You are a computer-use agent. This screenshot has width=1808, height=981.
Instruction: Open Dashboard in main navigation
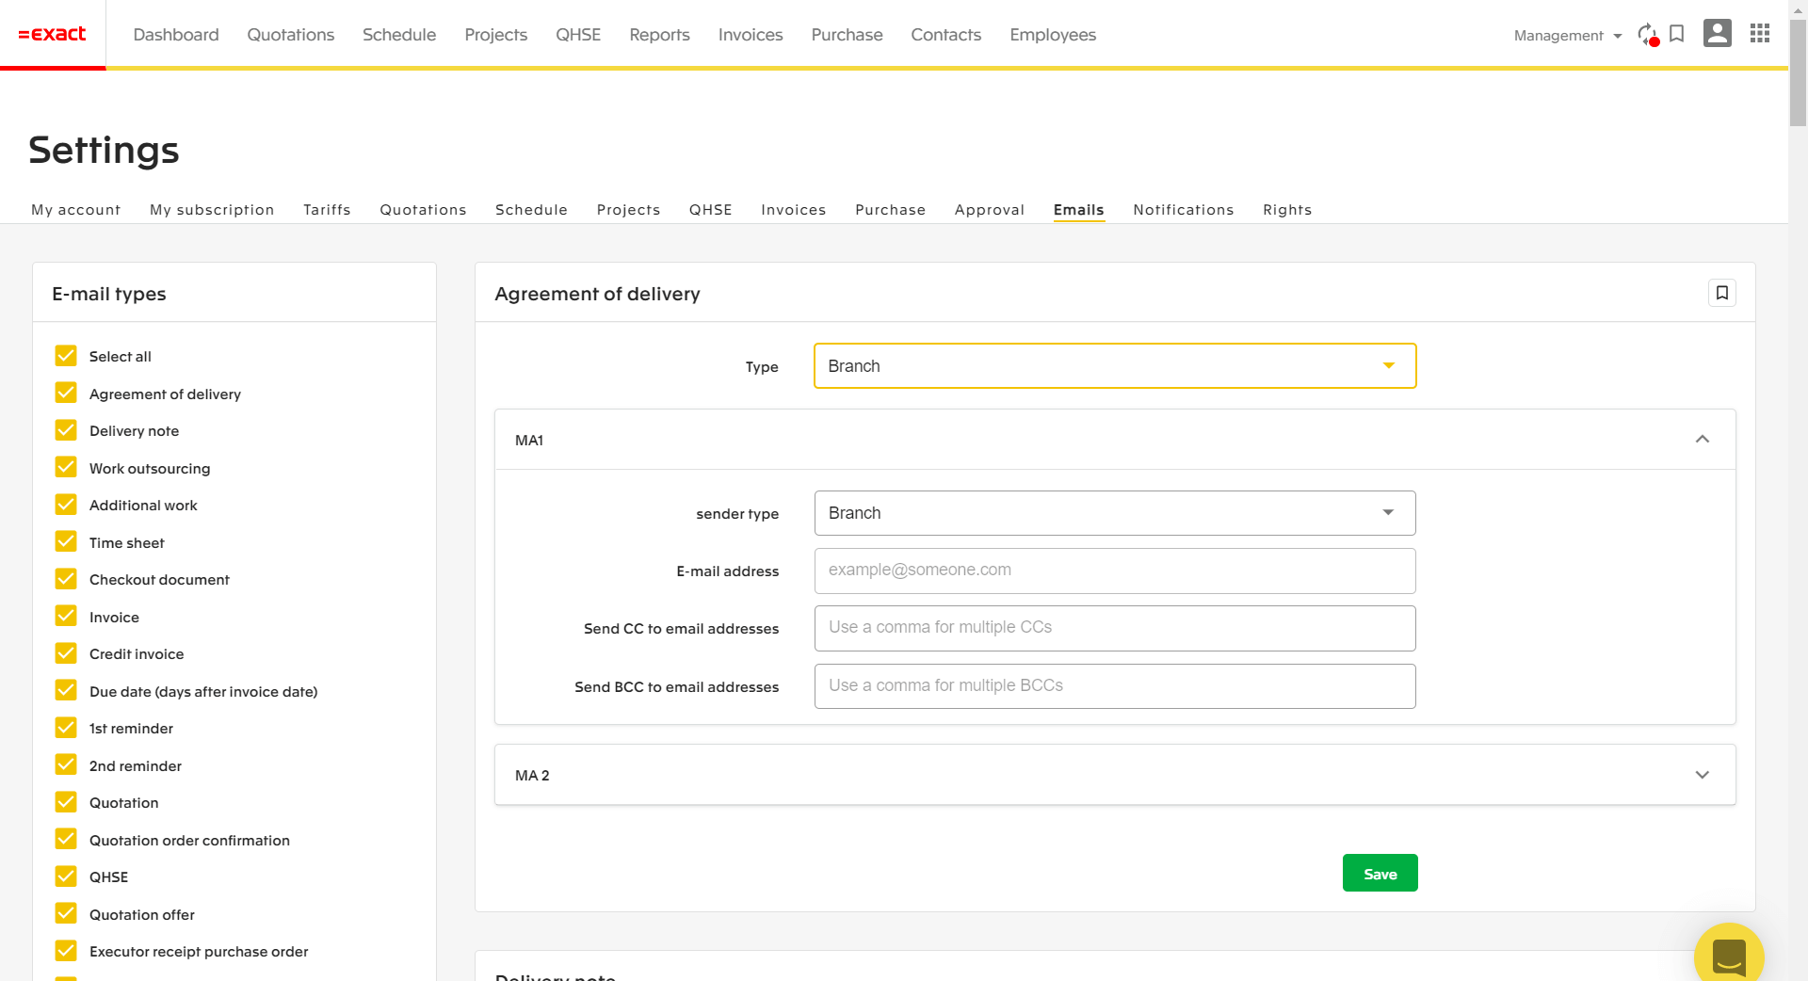[176, 35]
